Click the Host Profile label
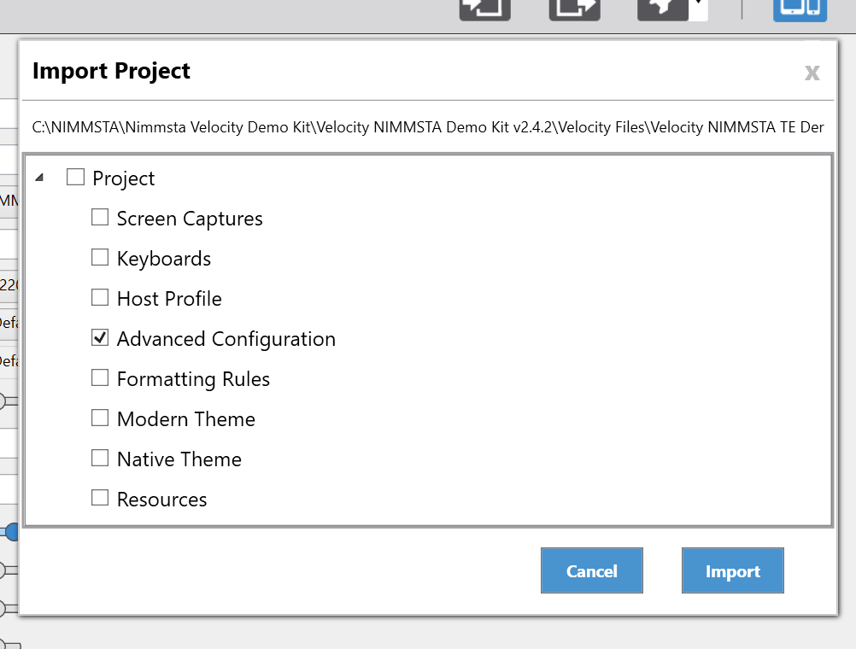Image resolution: width=856 pixels, height=649 pixels. 169,299
